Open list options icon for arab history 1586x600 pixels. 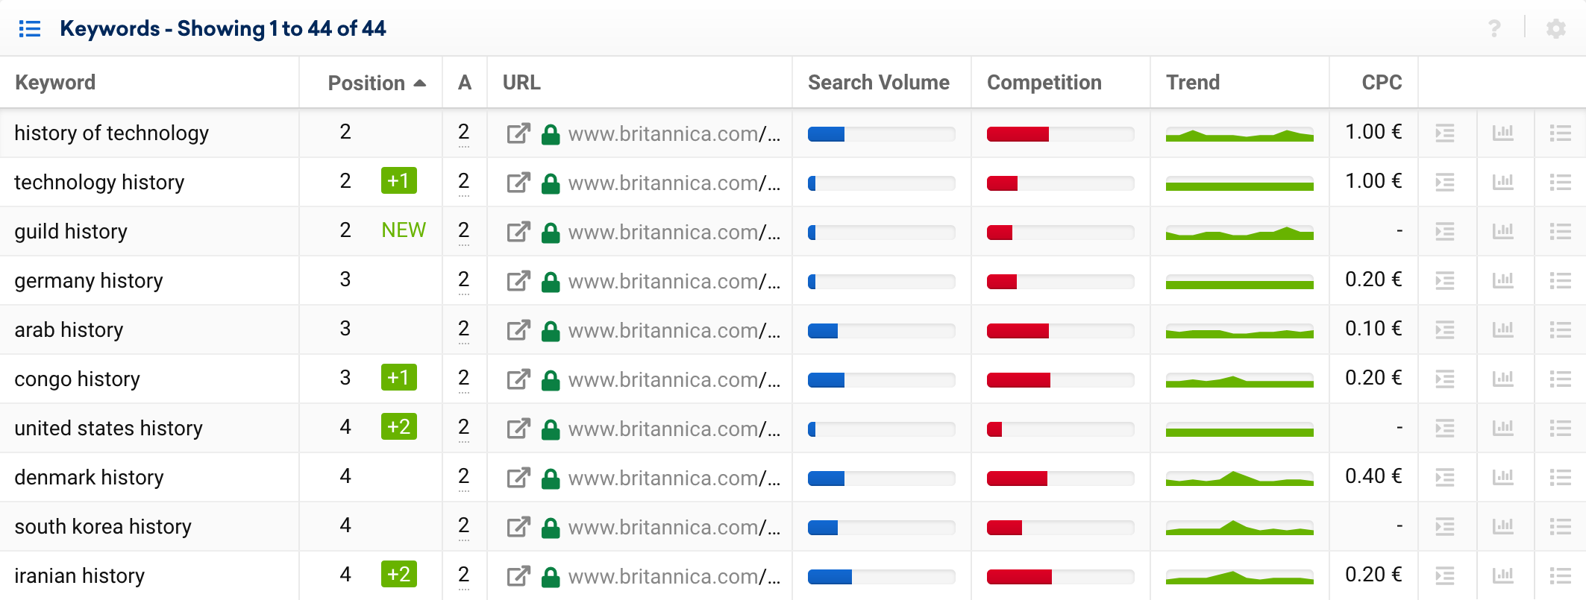click(1561, 330)
